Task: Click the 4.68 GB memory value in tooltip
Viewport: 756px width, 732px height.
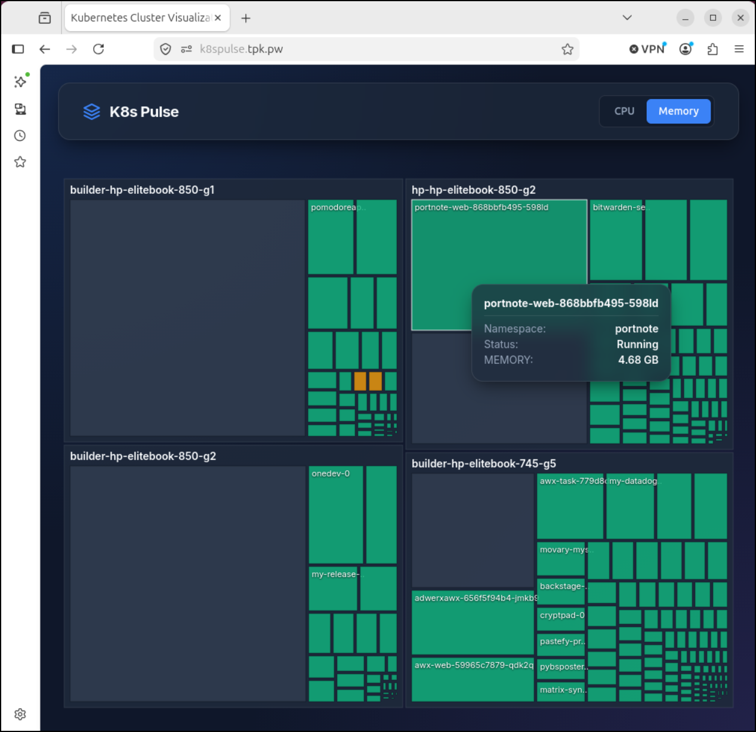Action: (x=638, y=360)
